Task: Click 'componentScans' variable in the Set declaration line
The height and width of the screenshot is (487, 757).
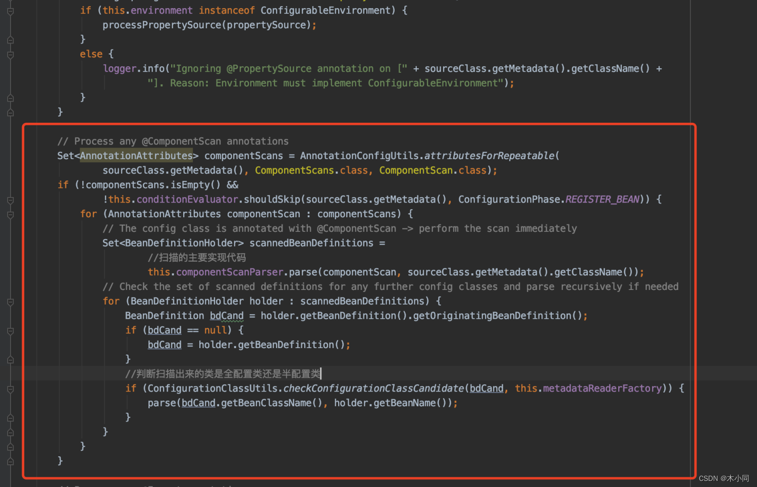Action: pyautogui.click(x=244, y=156)
